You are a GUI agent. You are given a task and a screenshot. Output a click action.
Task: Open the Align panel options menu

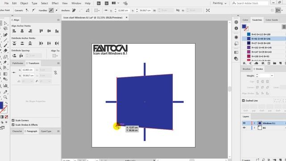[59, 20]
